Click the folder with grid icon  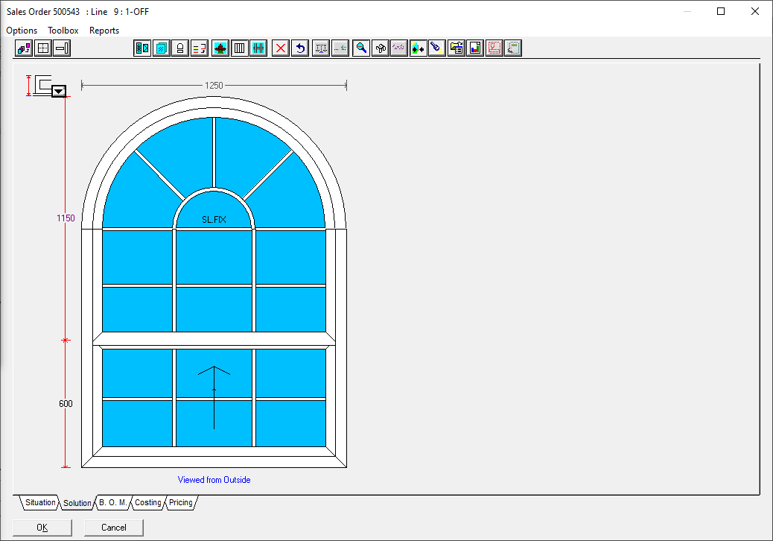pyautogui.click(x=457, y=48)
